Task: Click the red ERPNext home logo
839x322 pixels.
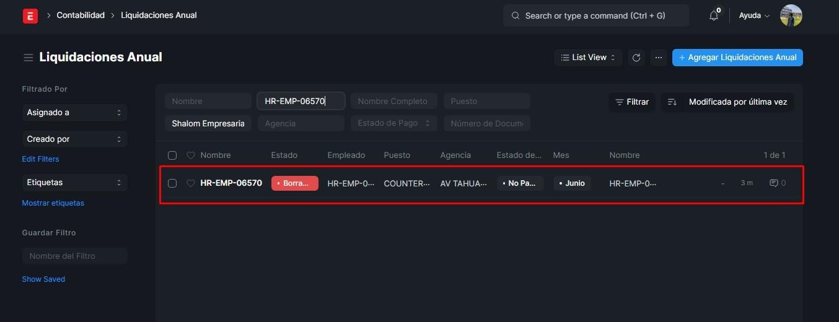Action: point(30,15)
